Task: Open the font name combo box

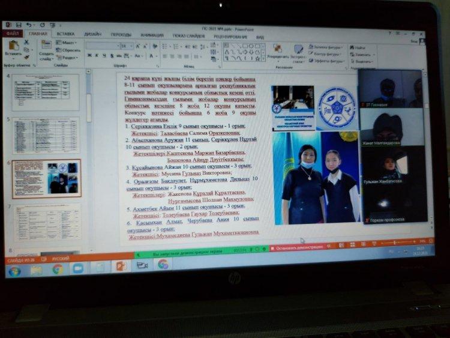Action: (x=103, y=46)
